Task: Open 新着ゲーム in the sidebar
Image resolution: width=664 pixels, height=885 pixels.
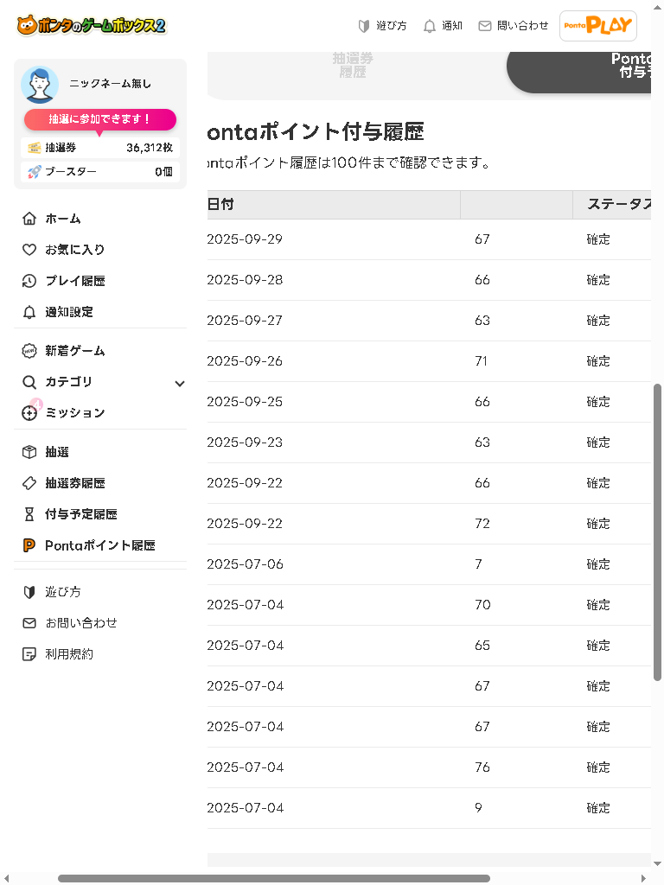Action: (74, 351)
